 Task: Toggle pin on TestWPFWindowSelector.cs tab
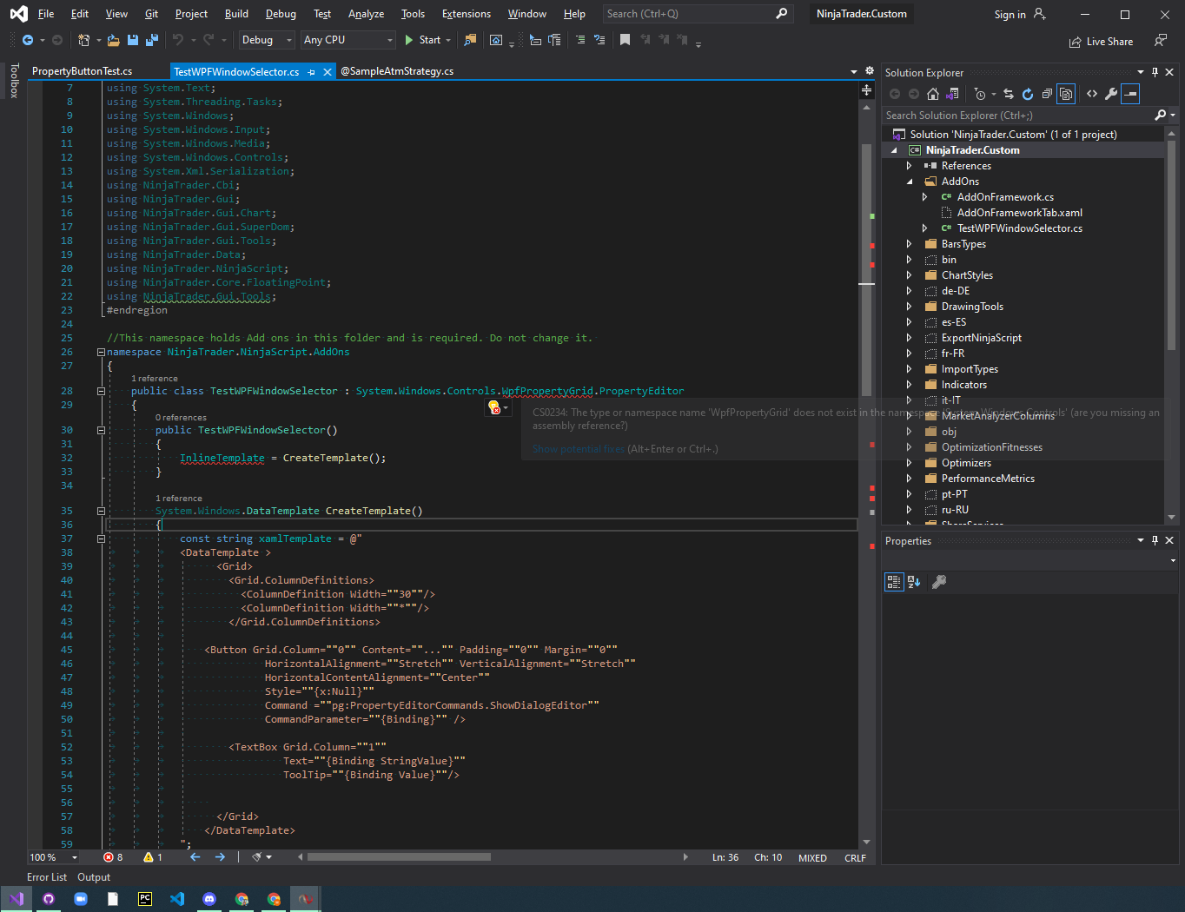pos(311,72)
